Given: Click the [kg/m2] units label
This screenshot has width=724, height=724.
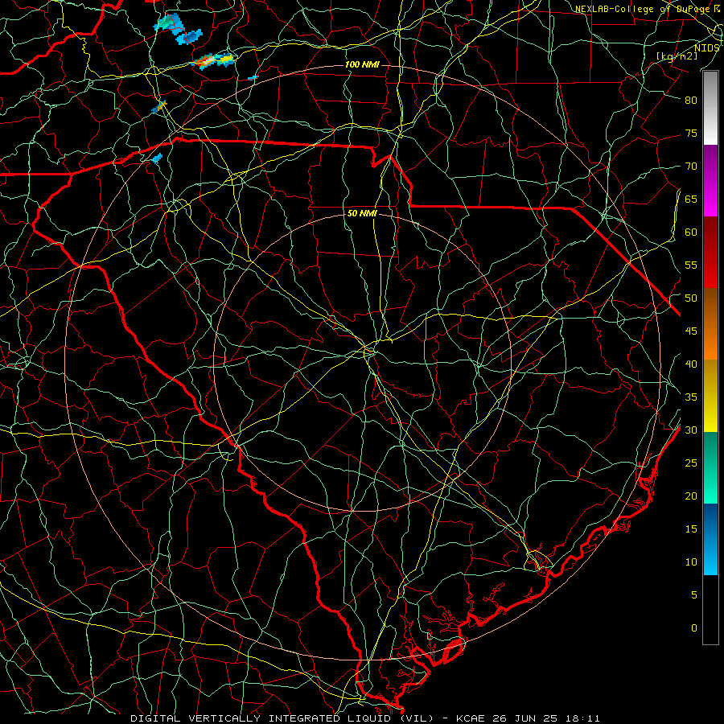Looking at the screenshot, I should coord(677,56).
